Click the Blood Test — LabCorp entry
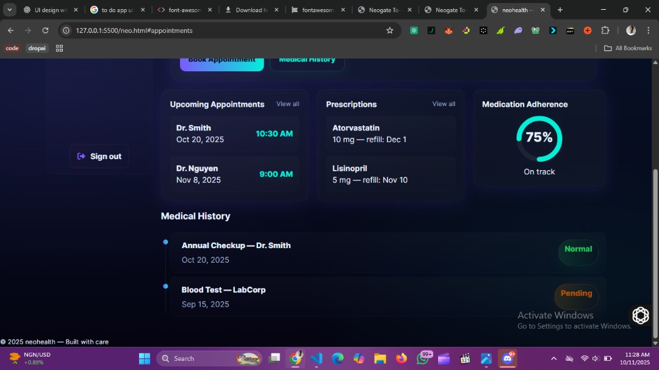 (x=387, y=296)
